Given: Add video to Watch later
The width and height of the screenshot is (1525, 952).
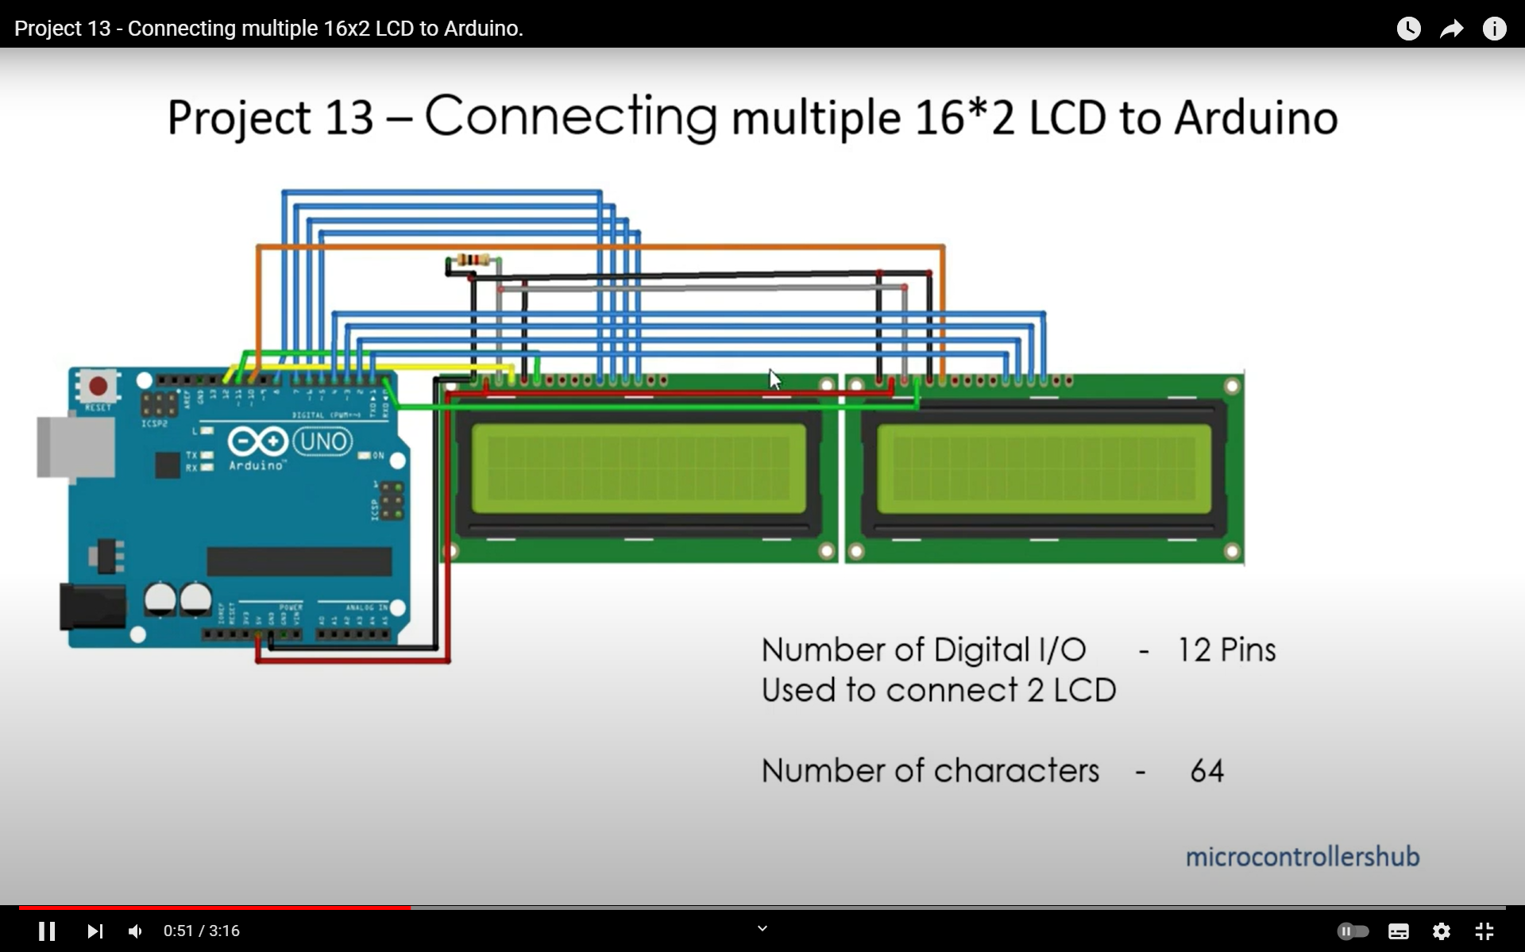Looking at the screenshot, I should 1408,29.
